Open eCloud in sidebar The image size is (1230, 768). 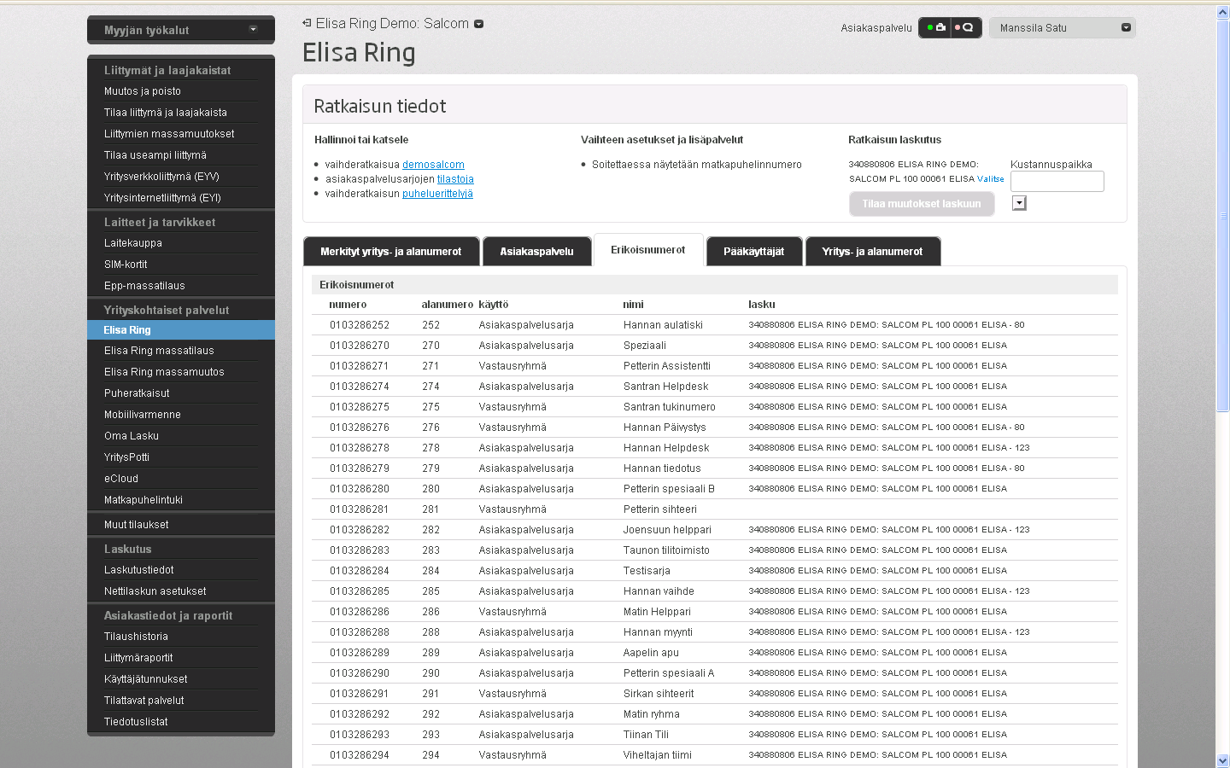[x=121, y=479]
